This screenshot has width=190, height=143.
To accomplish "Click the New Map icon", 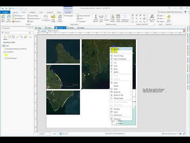I will click(x=3, y=18).
